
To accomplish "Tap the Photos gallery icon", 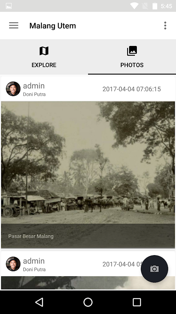I will point(132,51).
